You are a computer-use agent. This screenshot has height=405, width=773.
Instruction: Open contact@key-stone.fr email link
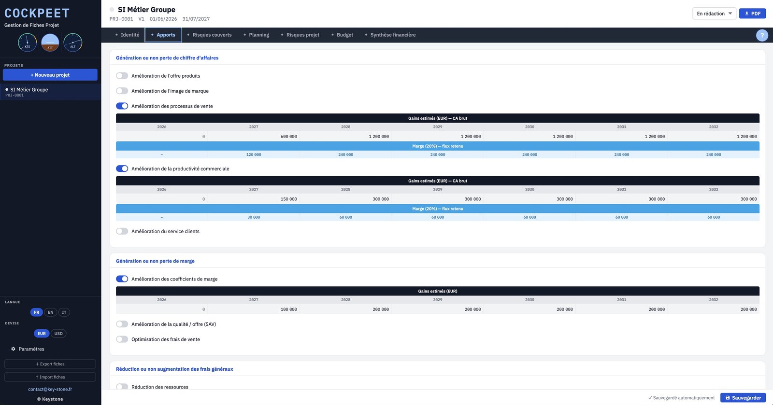pos(50,389)
